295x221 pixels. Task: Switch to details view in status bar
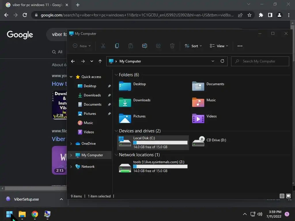pos(282,196)
